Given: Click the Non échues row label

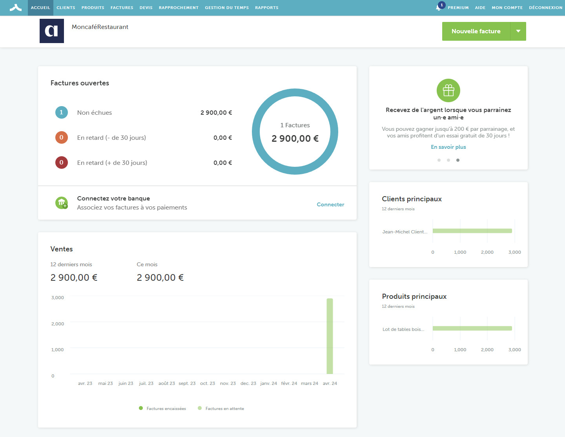Looking at the screenshot, I should point(95,113).
